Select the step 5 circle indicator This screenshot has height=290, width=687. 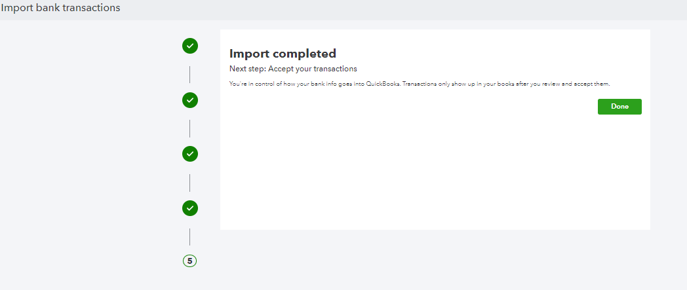[x=190, y=261]
